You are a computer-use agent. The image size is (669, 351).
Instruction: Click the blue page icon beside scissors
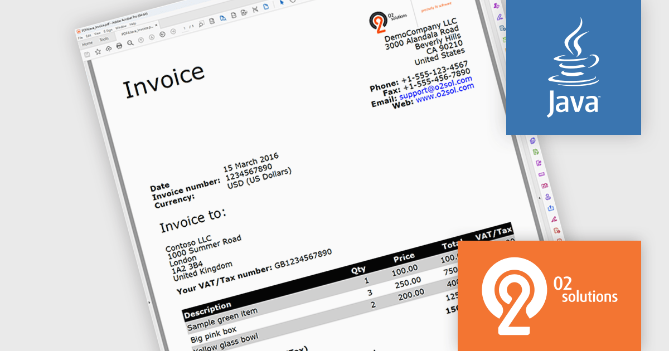point(265,7)
